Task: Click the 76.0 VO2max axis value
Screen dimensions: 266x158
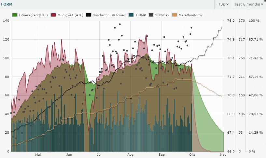Action: (231, 21)
